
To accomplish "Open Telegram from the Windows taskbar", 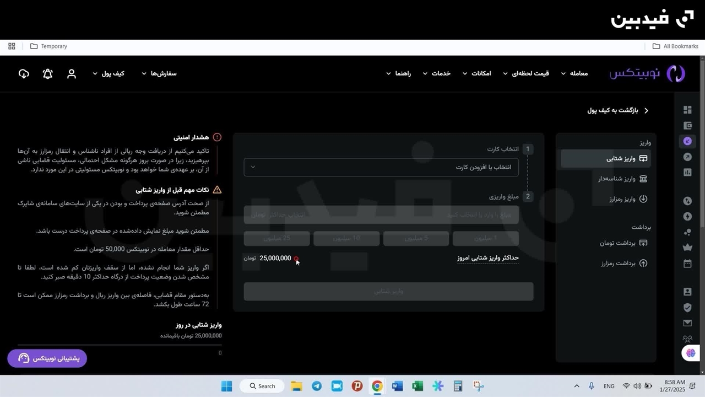I will coord(317,386).
